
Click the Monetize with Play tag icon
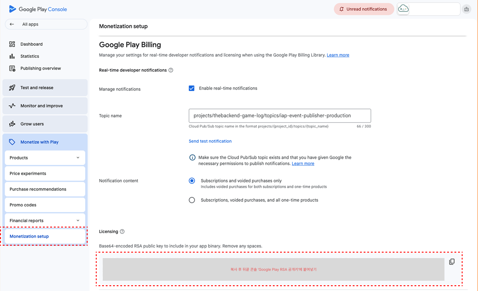click(x=12, y=142)
